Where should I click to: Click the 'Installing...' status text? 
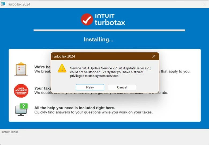point(99,40)
